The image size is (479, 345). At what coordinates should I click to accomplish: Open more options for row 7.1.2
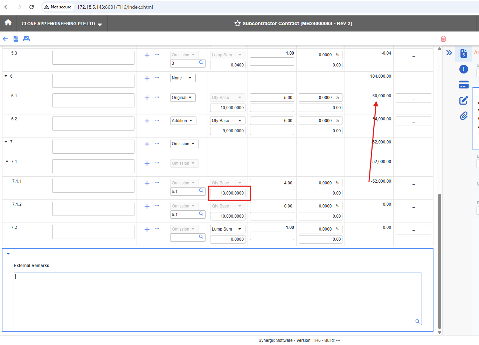(x=157, y=205)
